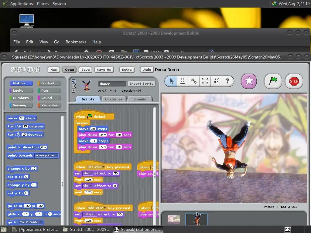Click the value 30 in fisheye block
This screenshot has width=311, height=233.
point(120,214)
